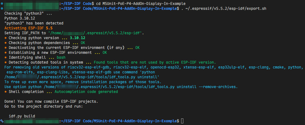The height and width of the screenshot is (125, 305).
Task: Click the 'Done! You can now compile' line
Action: 51,101
